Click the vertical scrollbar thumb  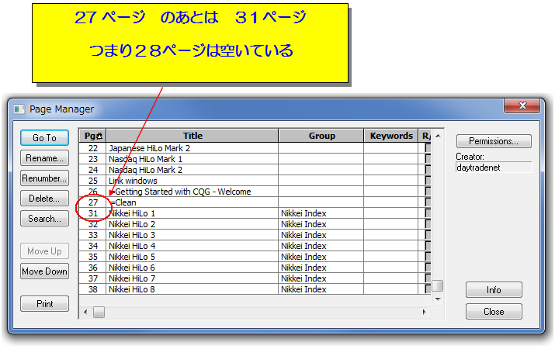pos(438,285)
